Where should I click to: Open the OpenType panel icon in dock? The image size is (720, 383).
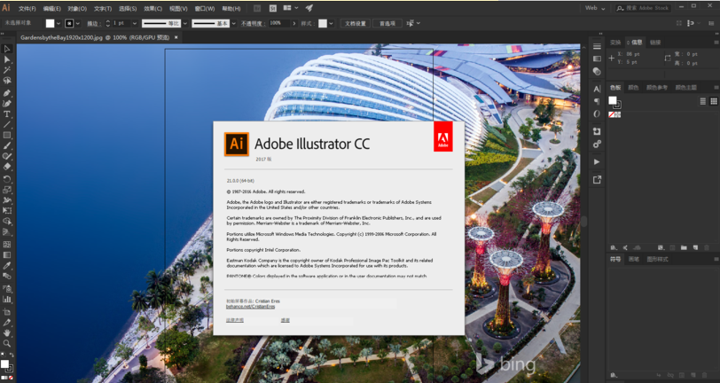pos(597,113)
